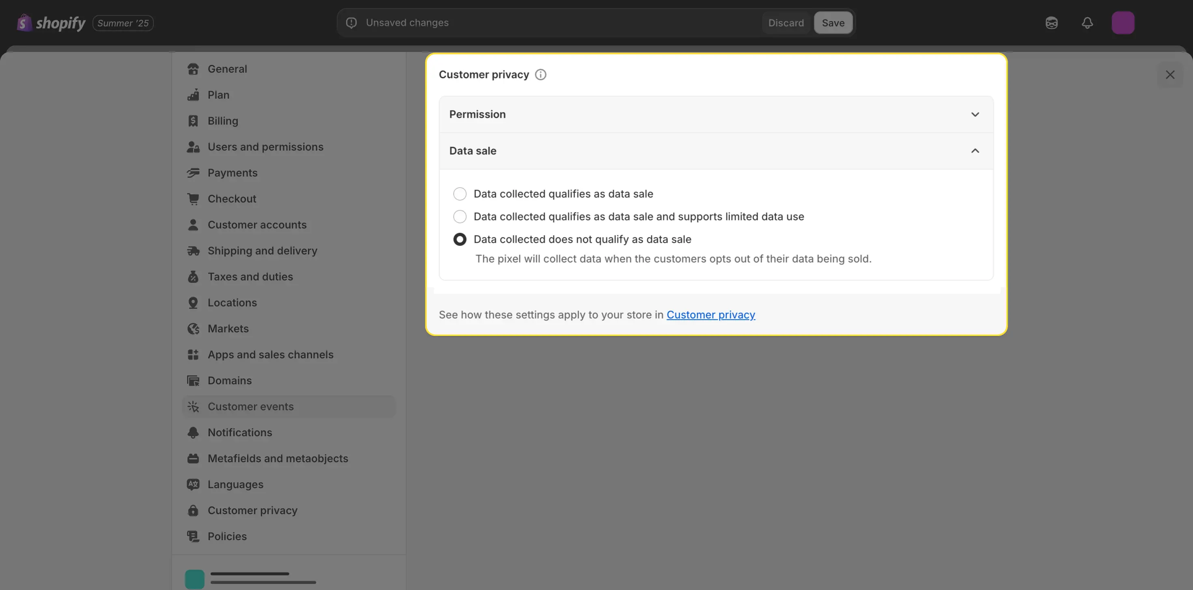Viewport: 1193px width, 590px height.
Task: Click the Metafields and metaobjects icon
Action: 193,458
